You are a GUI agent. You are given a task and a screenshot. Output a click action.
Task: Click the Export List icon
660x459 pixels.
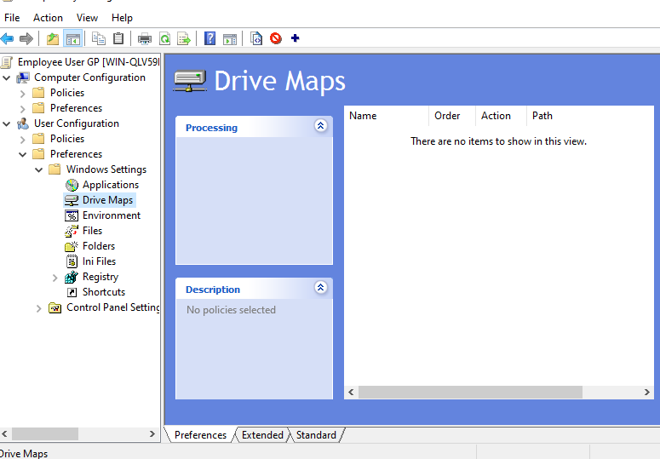pyautogui.click(x=183, y=38)
